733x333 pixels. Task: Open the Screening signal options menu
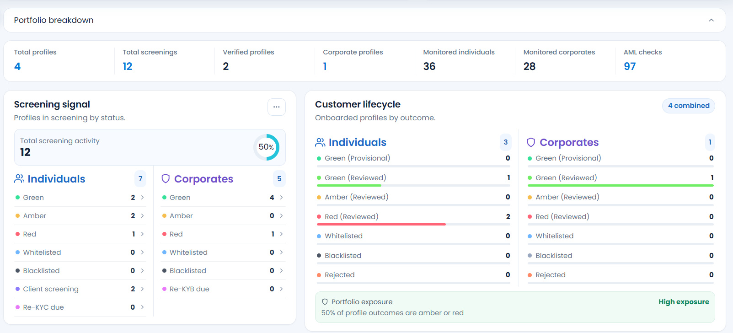(277, 107)
